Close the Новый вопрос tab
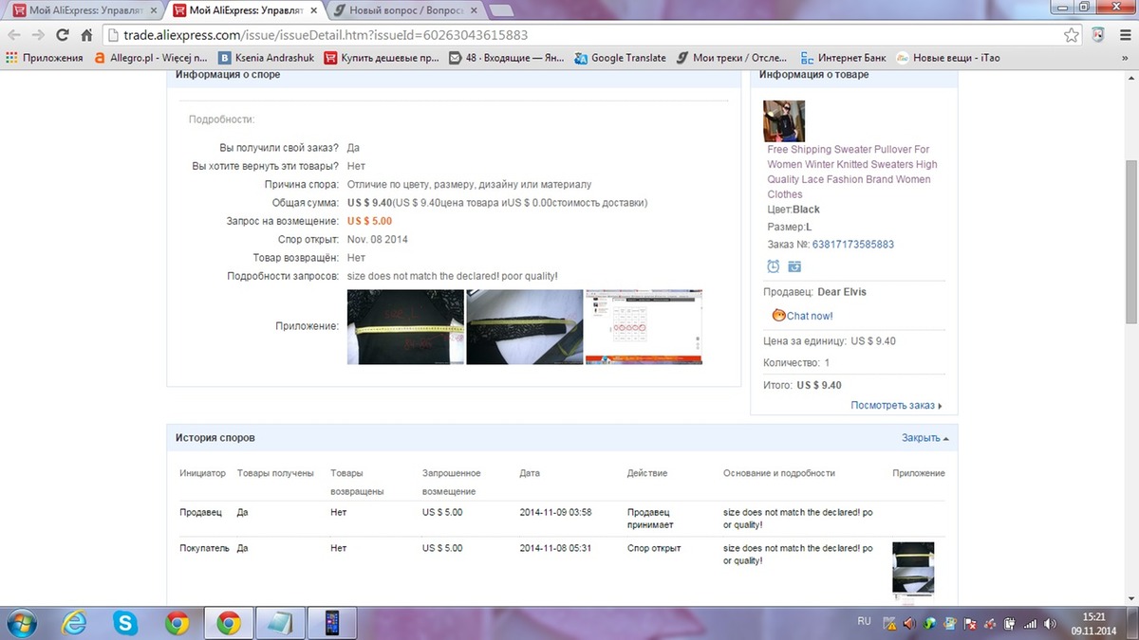Image resolution: width=1139 pixels, height=640 pixels. click(x=475, y=10)
